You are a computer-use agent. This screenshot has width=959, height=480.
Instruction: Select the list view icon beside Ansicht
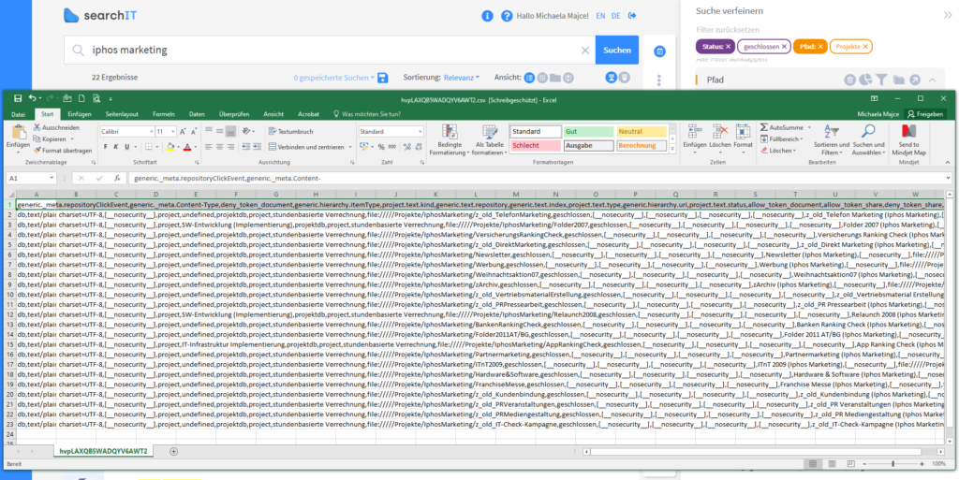click(x=530, y=78)
